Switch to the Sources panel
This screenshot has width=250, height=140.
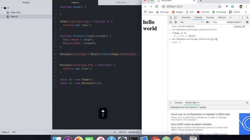pyautogui.click(x=210, y=17)
